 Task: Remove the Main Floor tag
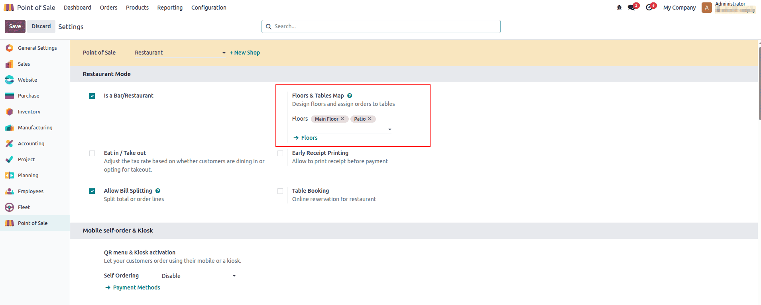pos(342,119)
